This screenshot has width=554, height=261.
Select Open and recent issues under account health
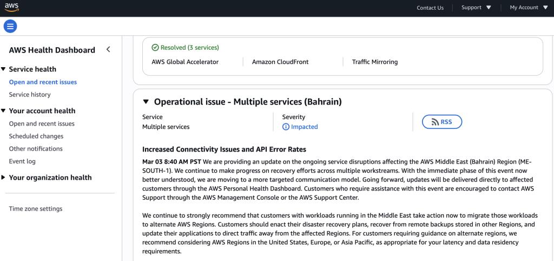click(42, 124)
